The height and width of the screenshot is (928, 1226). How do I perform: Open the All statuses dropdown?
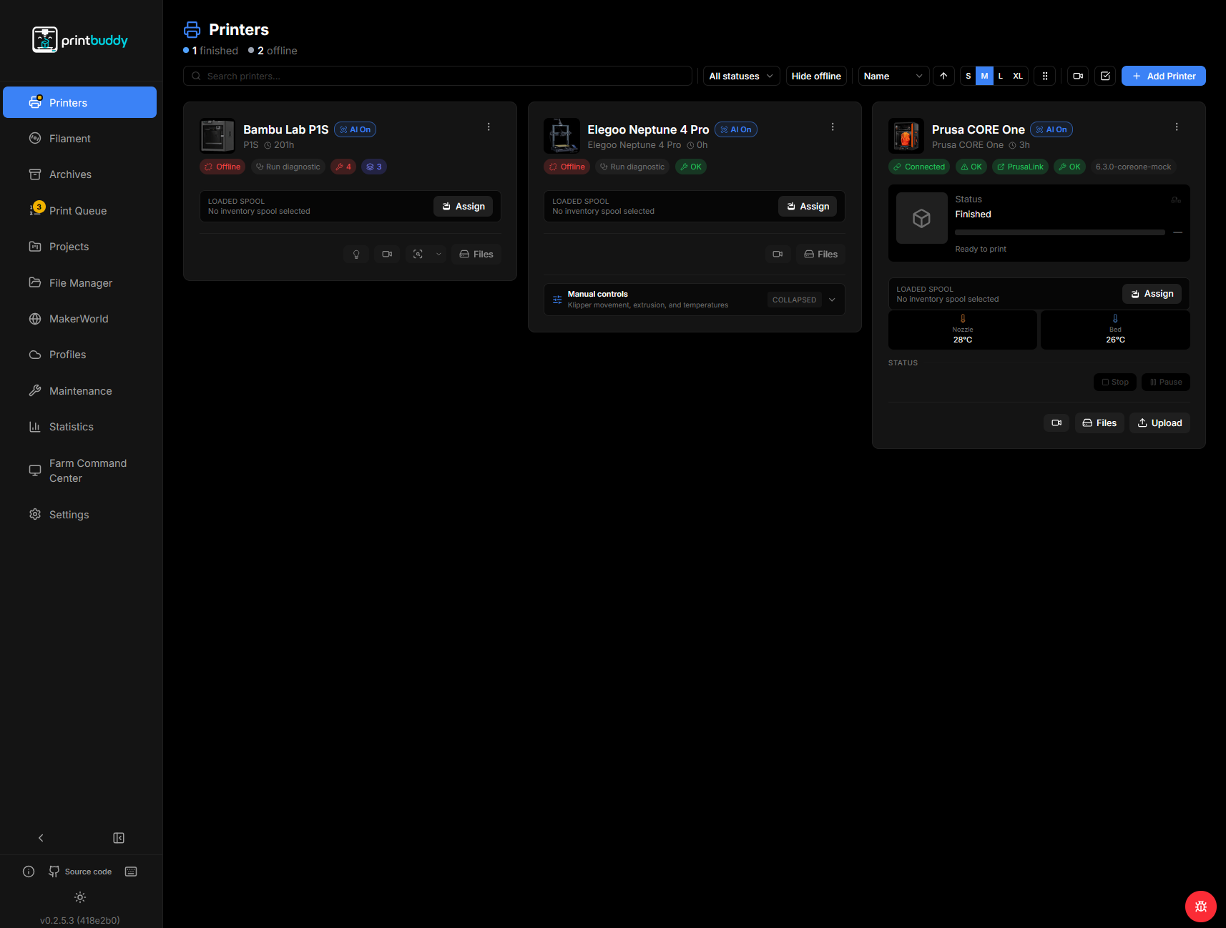(x=740, y=76)
